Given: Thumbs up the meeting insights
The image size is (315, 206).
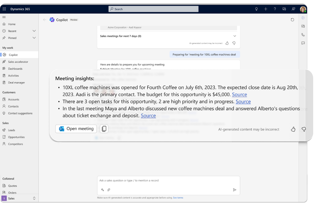Looking at the screenshot, I should 293,129.
